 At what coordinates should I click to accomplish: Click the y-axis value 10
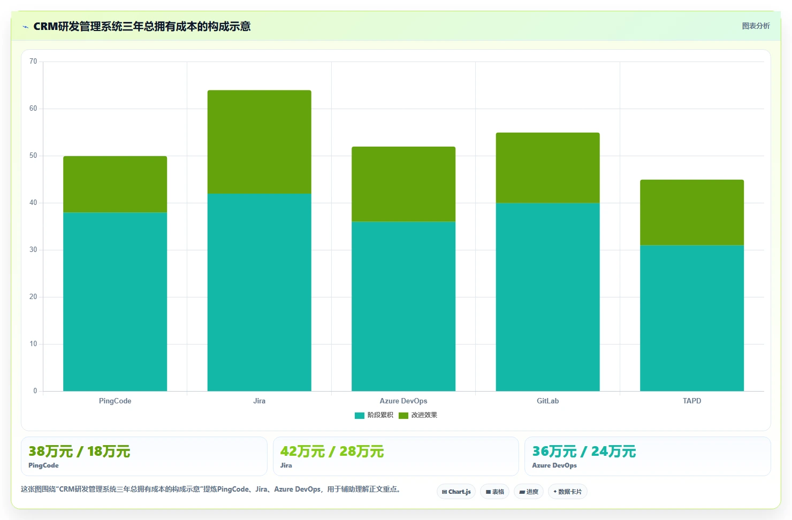point(33,344)
